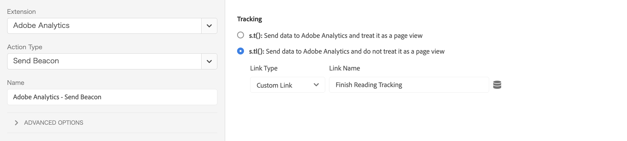Screen dimensions: 627x141
Task: Click the Action Type field label
Action: pos(25,47)
